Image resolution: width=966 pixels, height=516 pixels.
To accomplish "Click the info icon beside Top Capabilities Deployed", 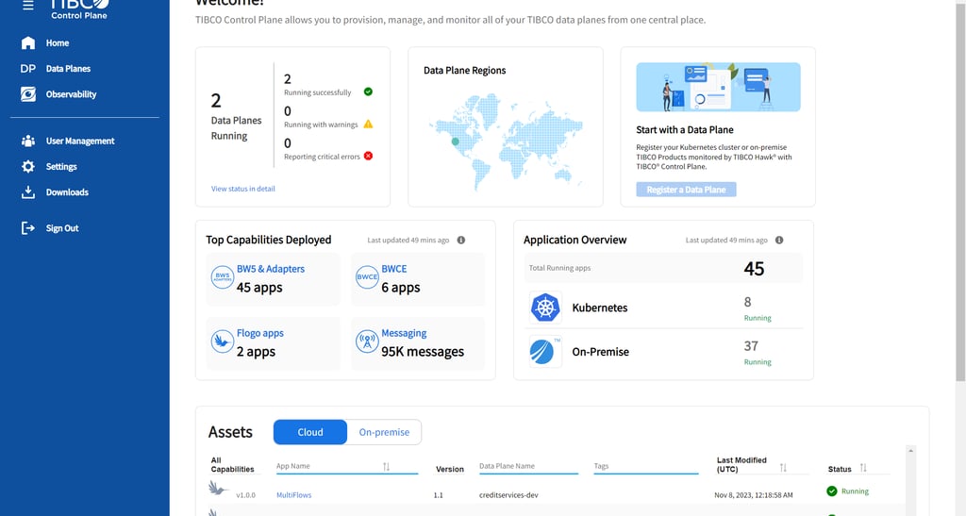I will tap(460, 241).
